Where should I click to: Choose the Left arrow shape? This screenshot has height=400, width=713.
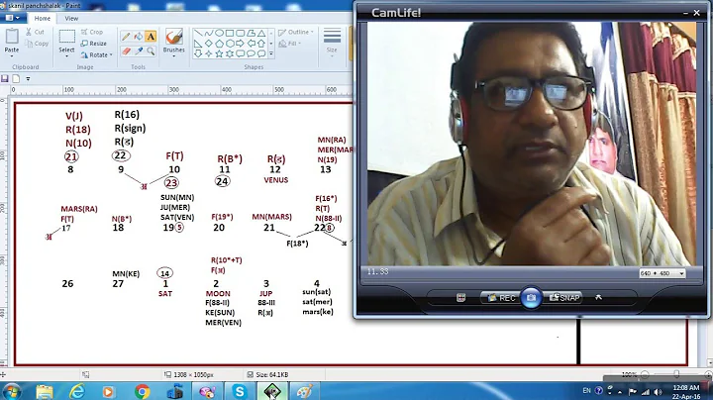point(251,44)
